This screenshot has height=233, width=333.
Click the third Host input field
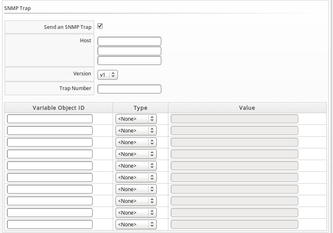coord(129,60)
